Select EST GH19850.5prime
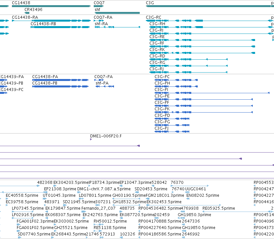The width and height of the screenshot is (274, 239). (x=199, y=228)
